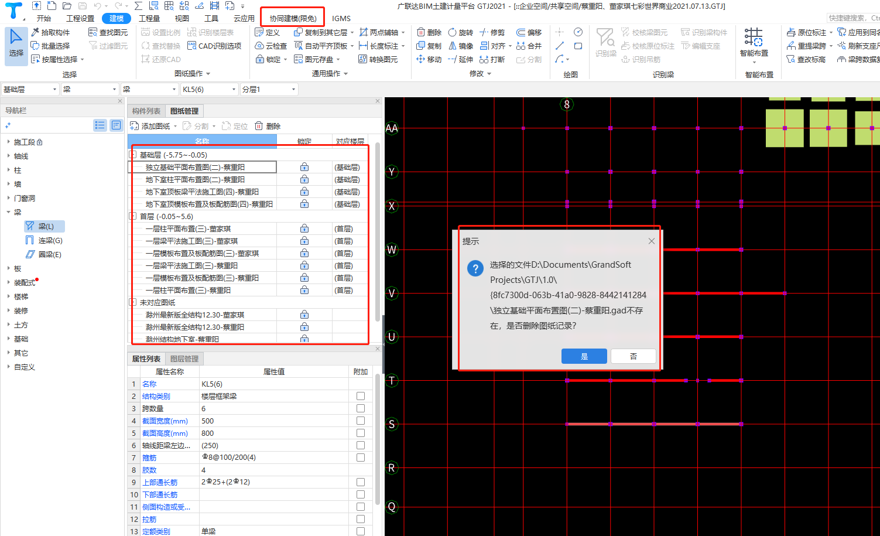Click the 复制 copy tool

click(429, 46)
